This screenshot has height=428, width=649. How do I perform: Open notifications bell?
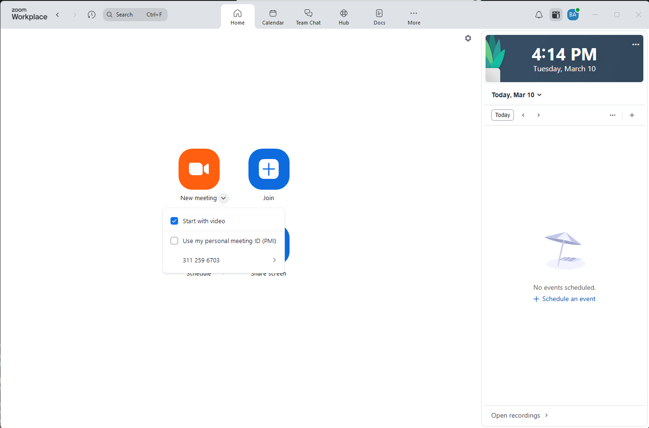point(538,15)
